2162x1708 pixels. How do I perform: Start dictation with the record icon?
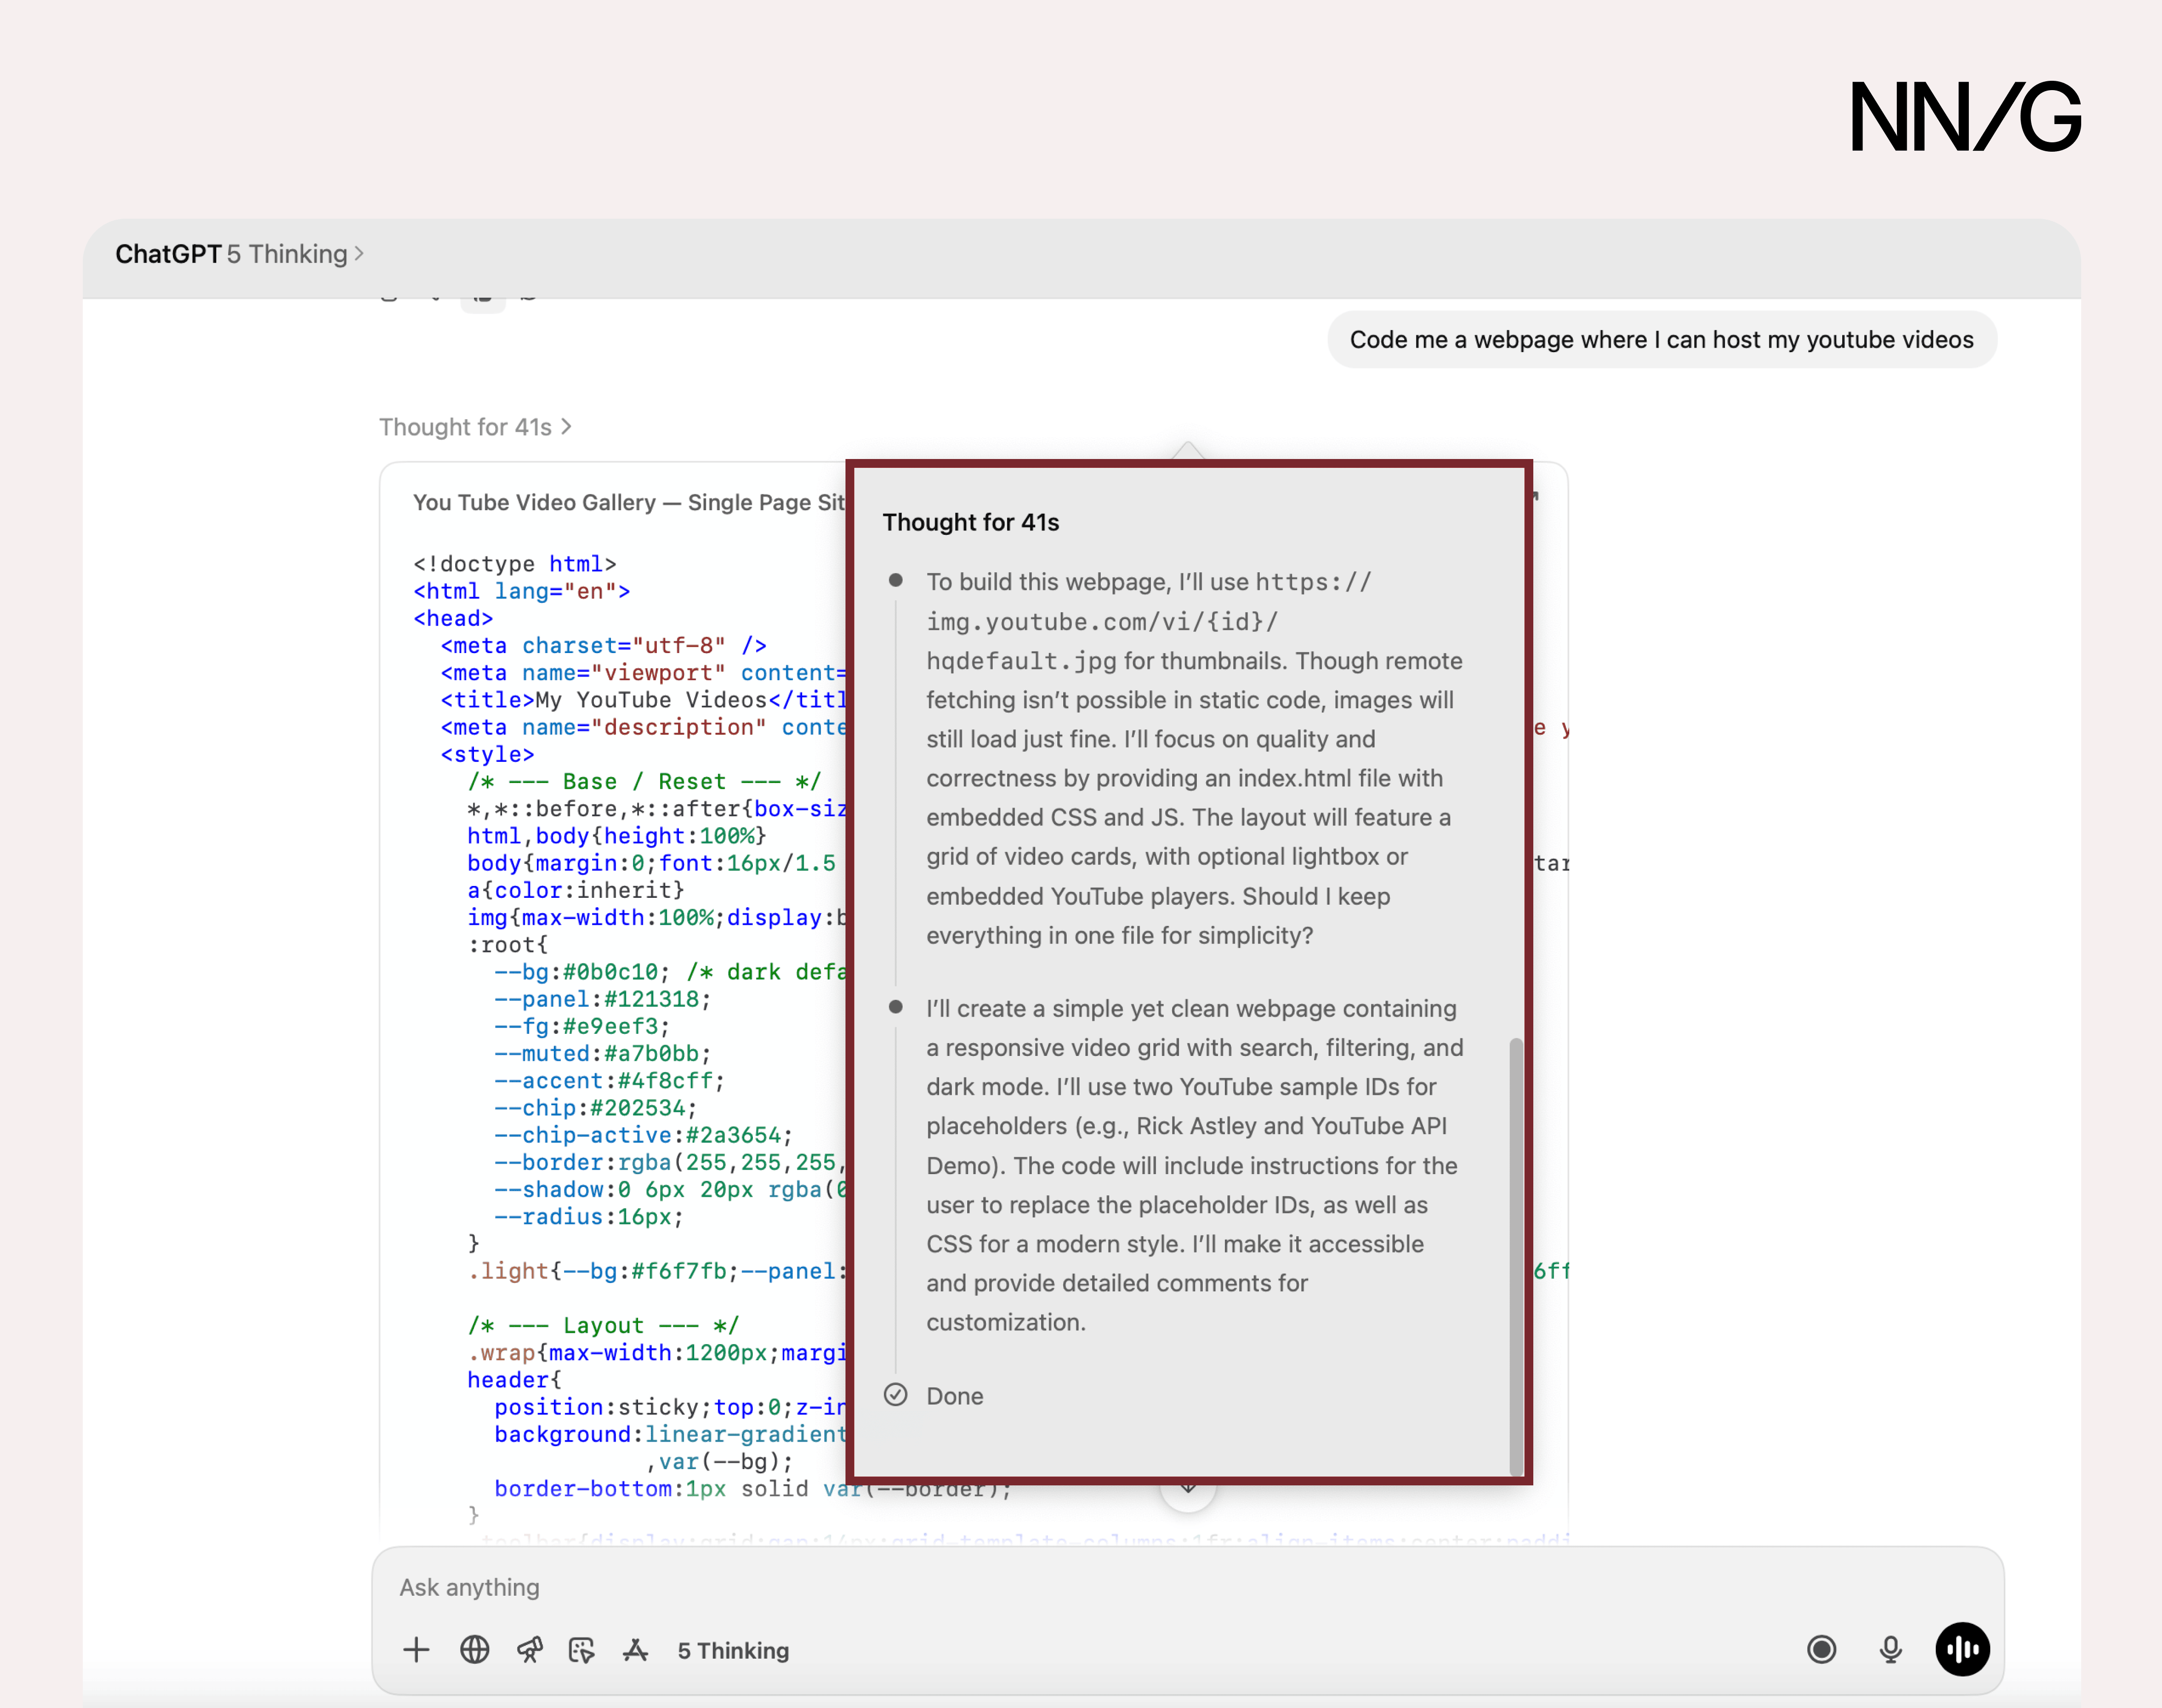[1823, 1650]
